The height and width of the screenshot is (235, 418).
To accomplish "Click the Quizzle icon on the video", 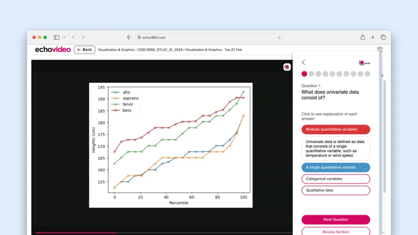I will 287,67.
